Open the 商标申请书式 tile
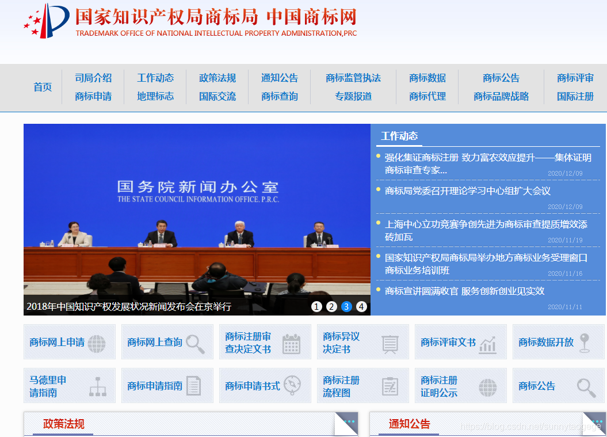This screenshot has width=607, height=437. click(x=265, y=386)
